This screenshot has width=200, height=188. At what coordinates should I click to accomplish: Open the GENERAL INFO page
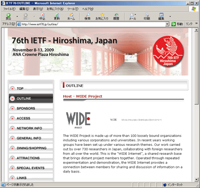[x=31, y=138]
